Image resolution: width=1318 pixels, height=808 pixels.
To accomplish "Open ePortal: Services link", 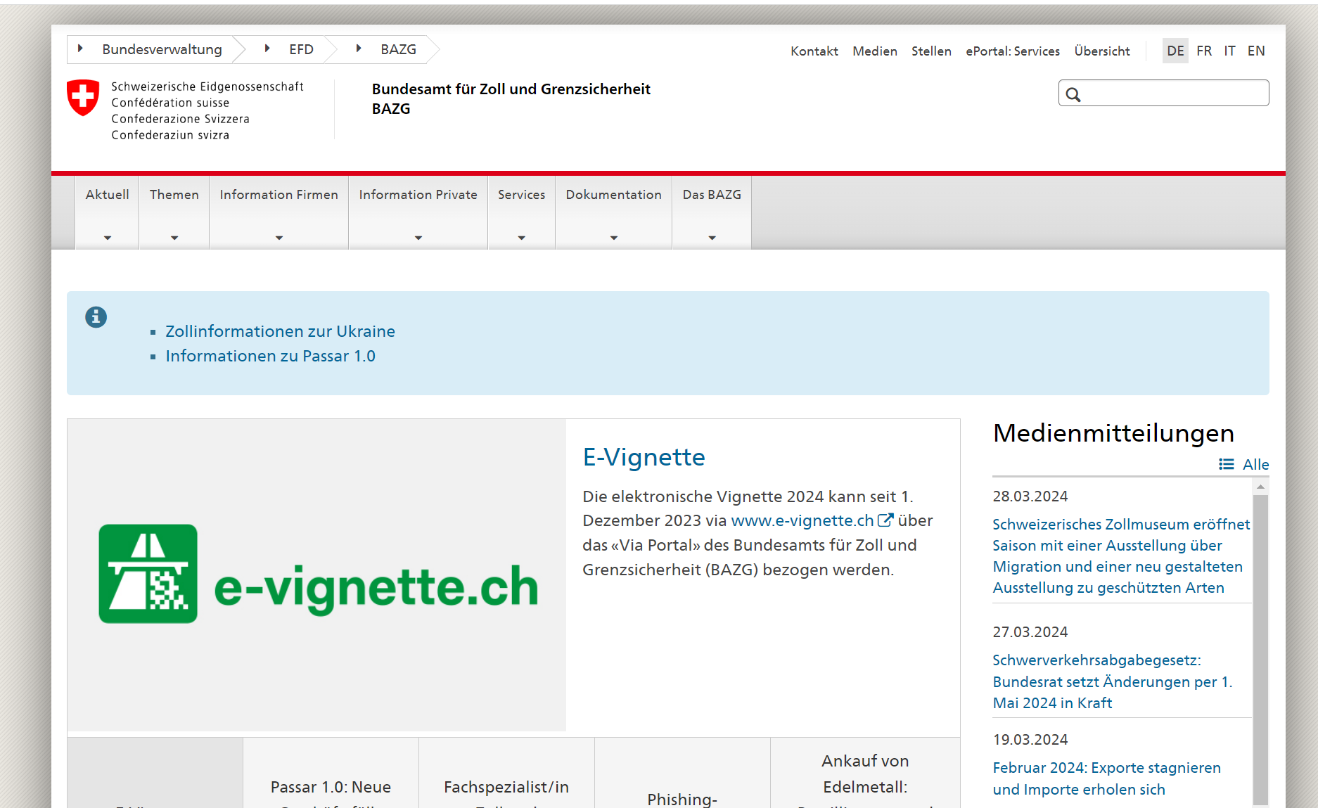I will [1013, 51].
